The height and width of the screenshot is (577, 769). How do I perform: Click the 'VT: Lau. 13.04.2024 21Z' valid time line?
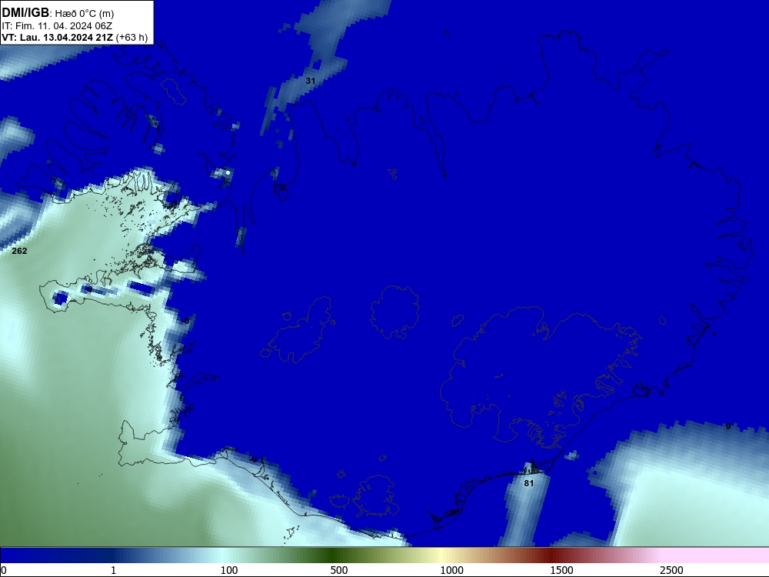click(x=58, y=37)
